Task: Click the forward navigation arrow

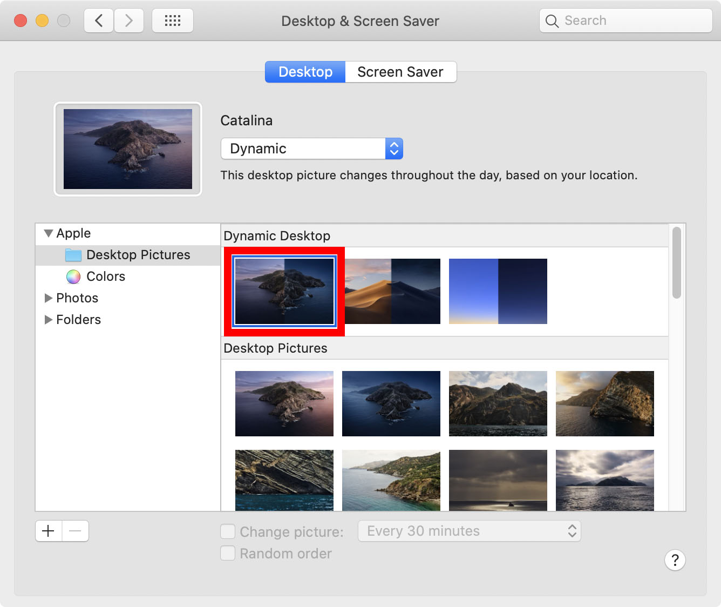Action: [x=128, y=20]
